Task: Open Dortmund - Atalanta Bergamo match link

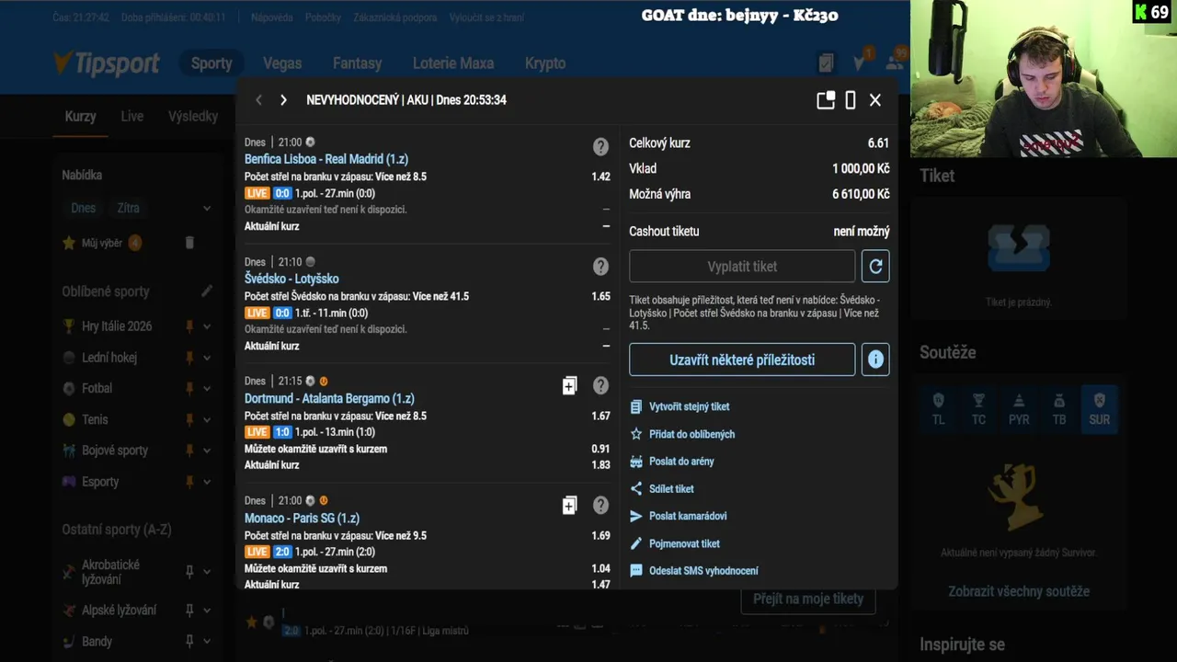Action: pos(329,398)
